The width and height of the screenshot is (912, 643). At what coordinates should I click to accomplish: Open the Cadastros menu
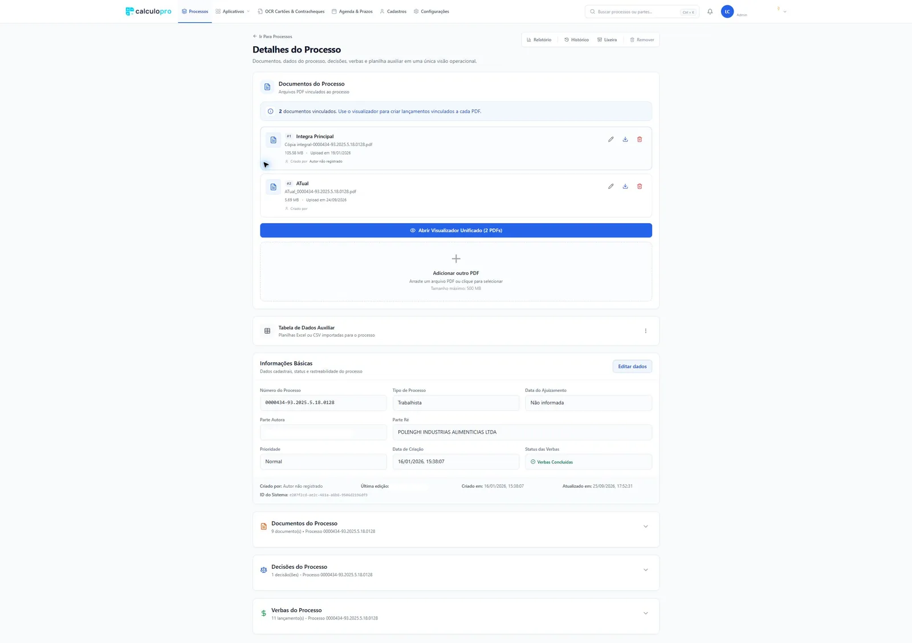[x=393, y=11]
